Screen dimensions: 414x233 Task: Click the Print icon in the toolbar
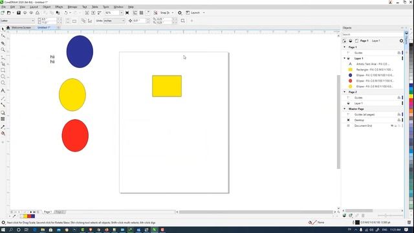tap(38, 13)
